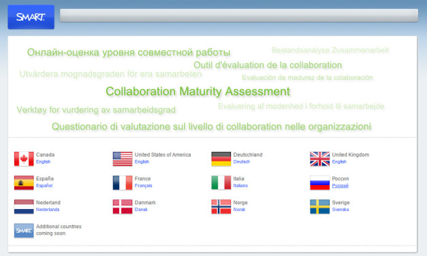Choose the Русский language link
The width and height of the screenshot is (427, 256).
pyautogui.click(x=340, y=186)
